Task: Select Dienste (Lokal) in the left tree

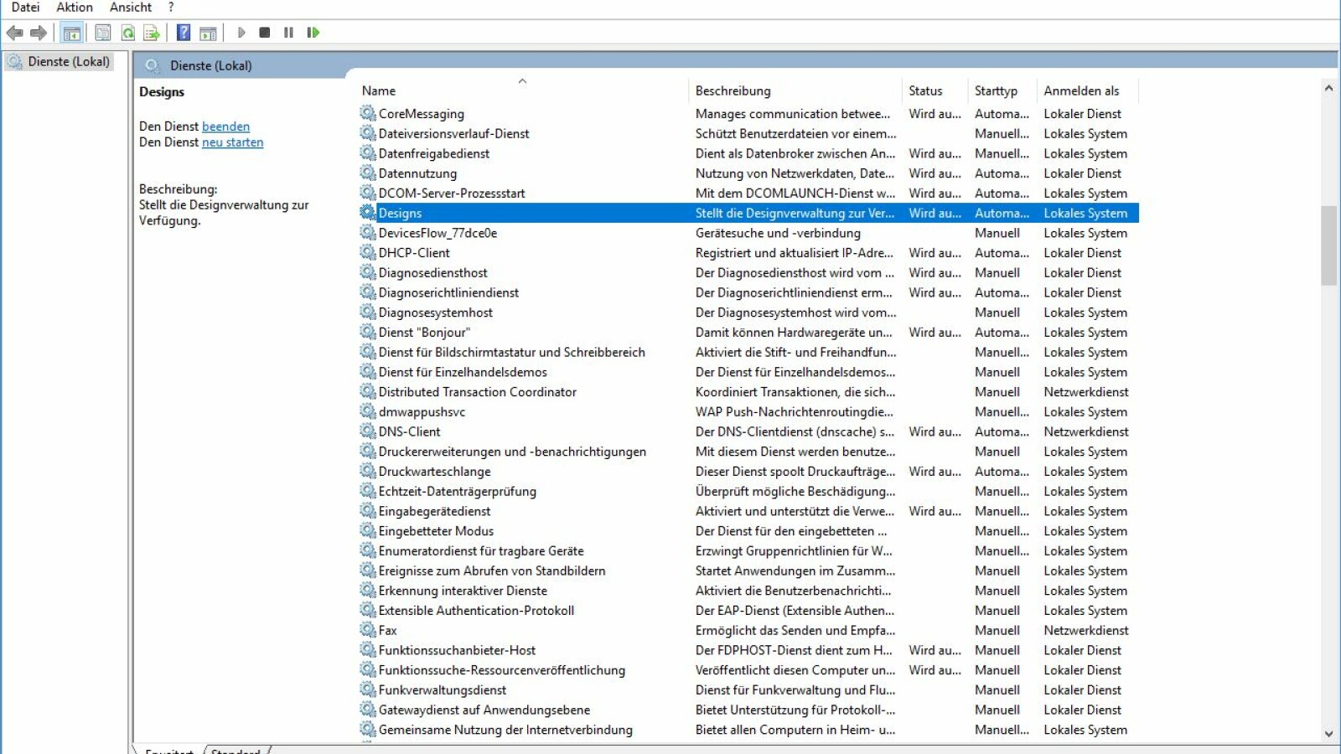Action: tap(68, 62)
